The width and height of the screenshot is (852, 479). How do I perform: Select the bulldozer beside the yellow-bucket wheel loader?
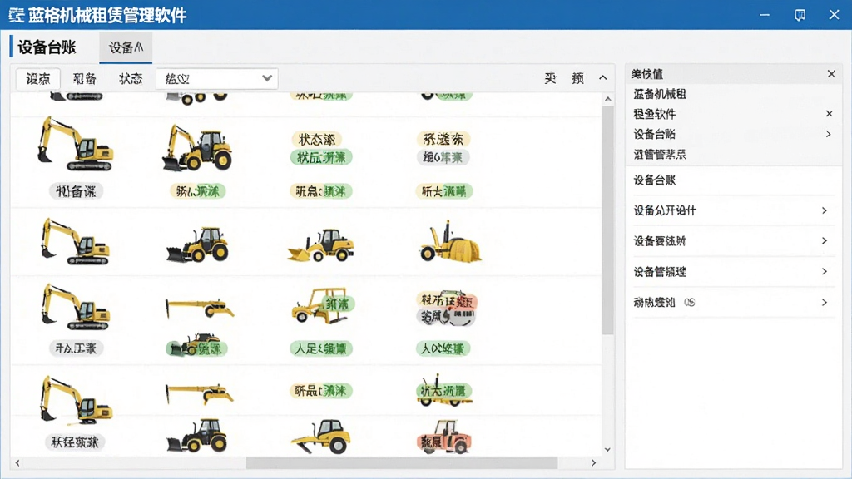197,245
